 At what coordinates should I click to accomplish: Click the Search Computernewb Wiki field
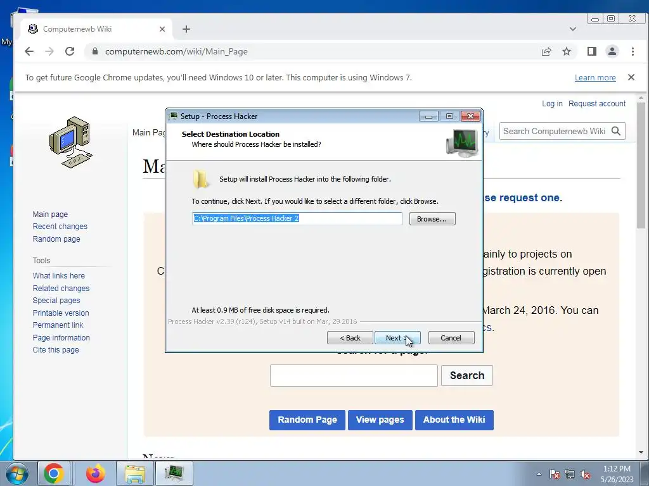(554, 132)
